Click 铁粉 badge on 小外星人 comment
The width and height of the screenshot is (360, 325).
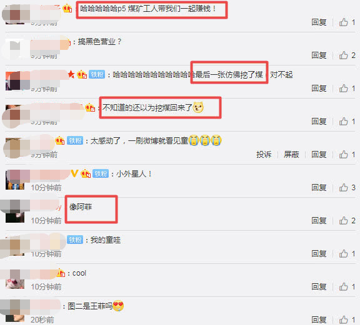pos(101,174)
